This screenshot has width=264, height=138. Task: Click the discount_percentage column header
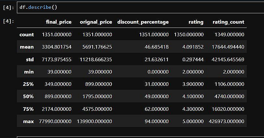(143, 22)
